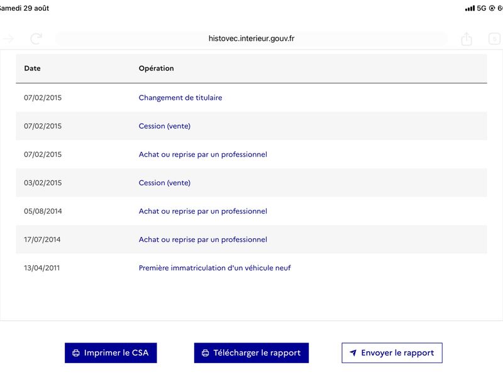This screenshot has height=377, width=503.
Task: Open Première immatriculation d'un véhicule neuf
Action: coord(214,268)
